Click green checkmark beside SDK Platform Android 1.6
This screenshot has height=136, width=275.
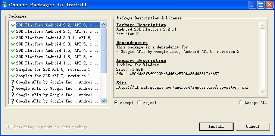click(x=13, y=50)
